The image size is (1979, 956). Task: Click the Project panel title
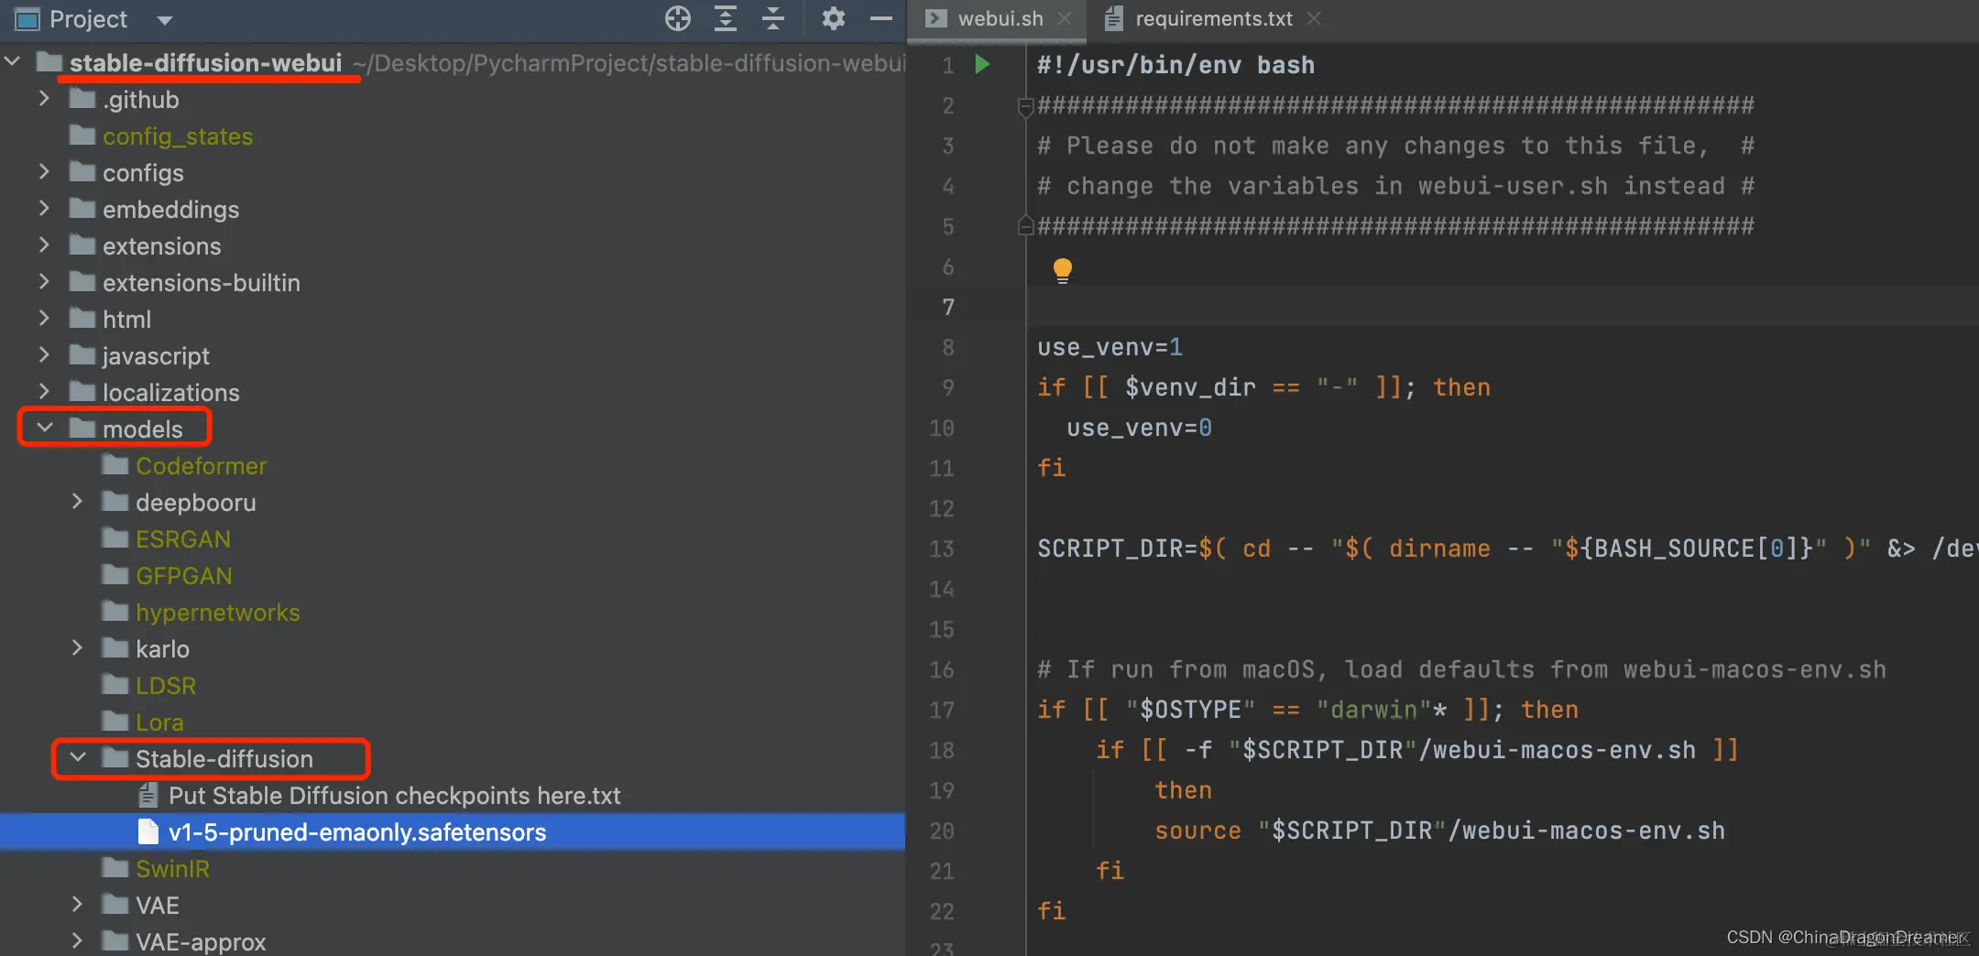coord(88,19)
